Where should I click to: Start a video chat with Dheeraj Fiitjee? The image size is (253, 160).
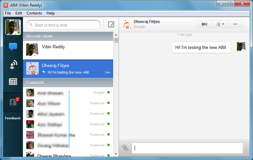tap(204, 24)
